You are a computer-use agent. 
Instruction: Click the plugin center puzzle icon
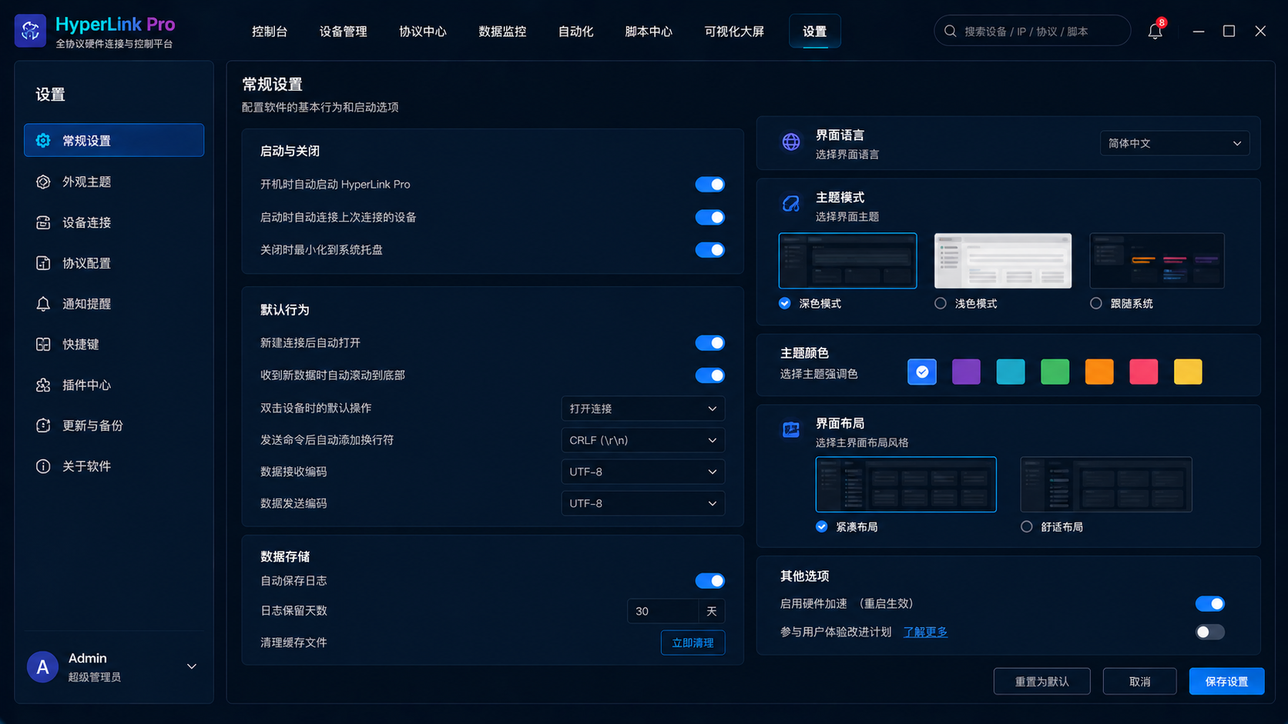click(43, 385)
